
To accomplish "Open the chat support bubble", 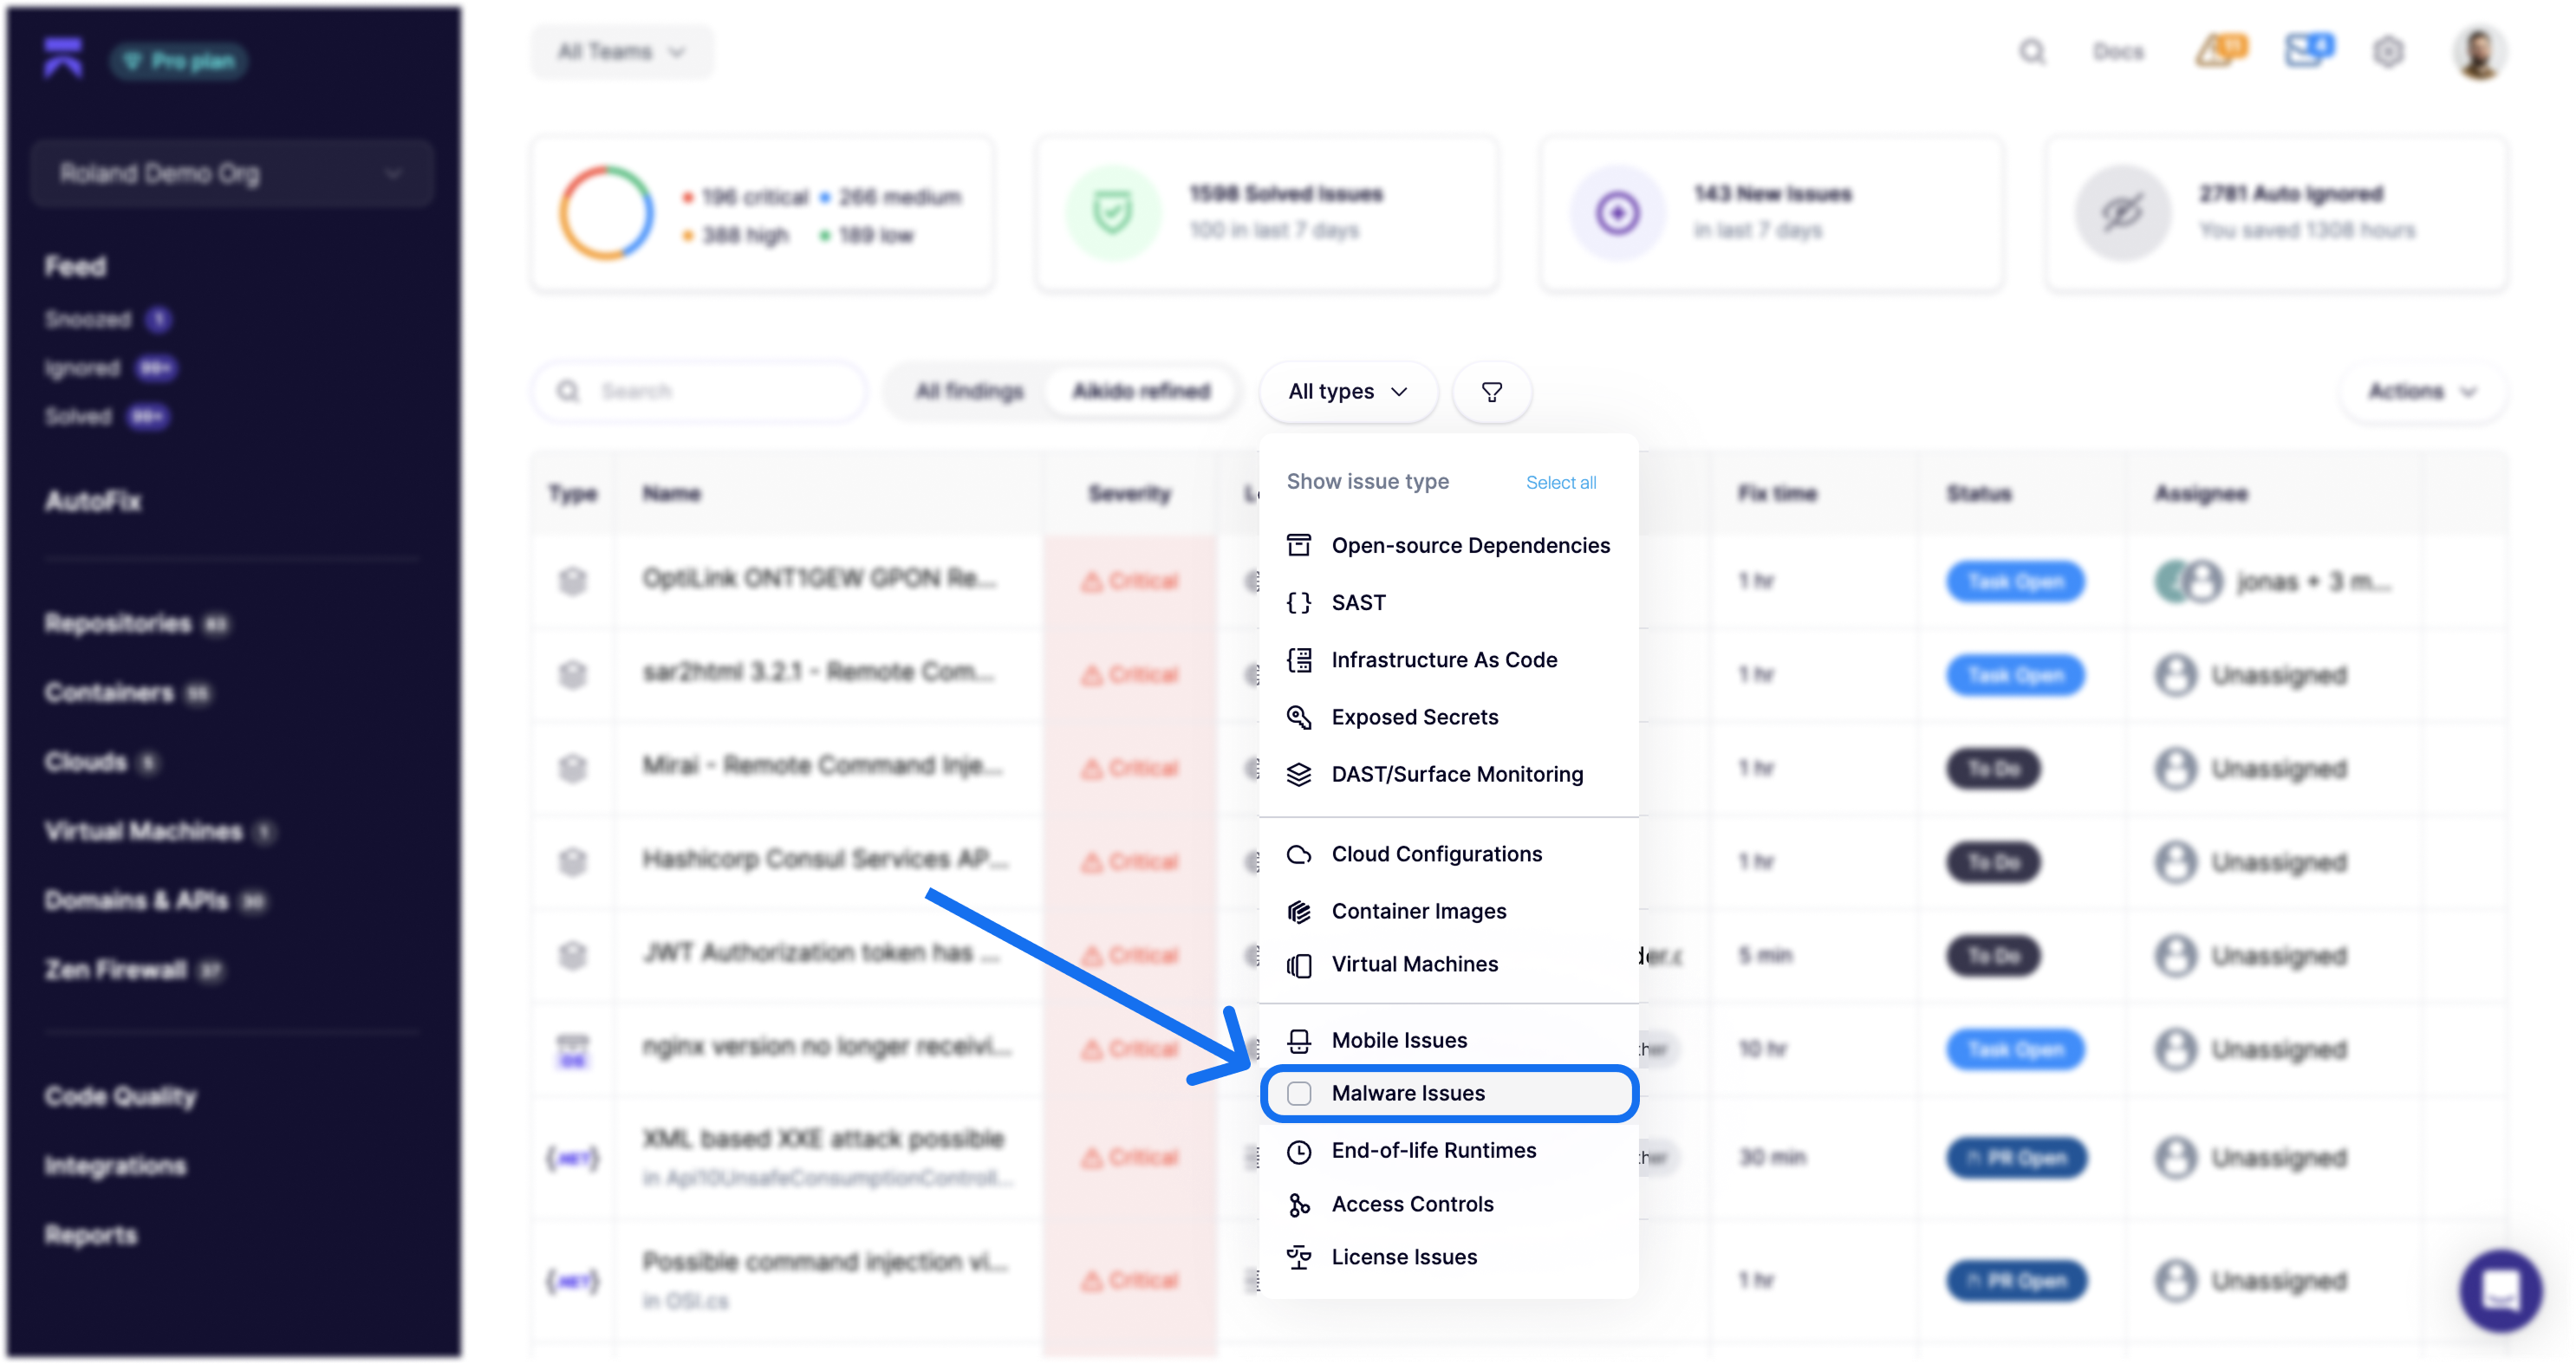I will [2500, 1290].
